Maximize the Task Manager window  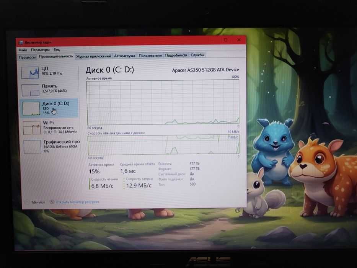[225, 40]
